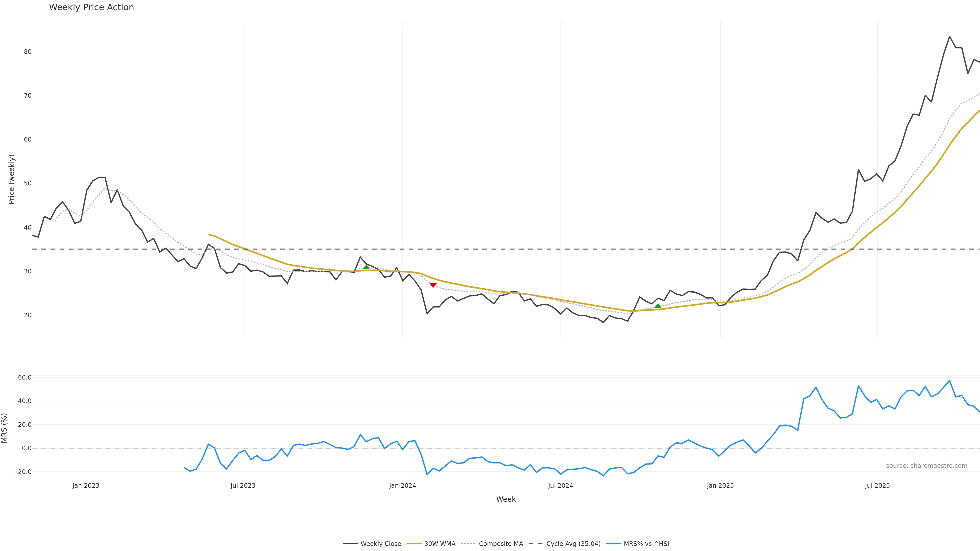Click the red down-triangle signal marker
The height and width of the screenshot is (551, 980).
(x=433, y=285)
